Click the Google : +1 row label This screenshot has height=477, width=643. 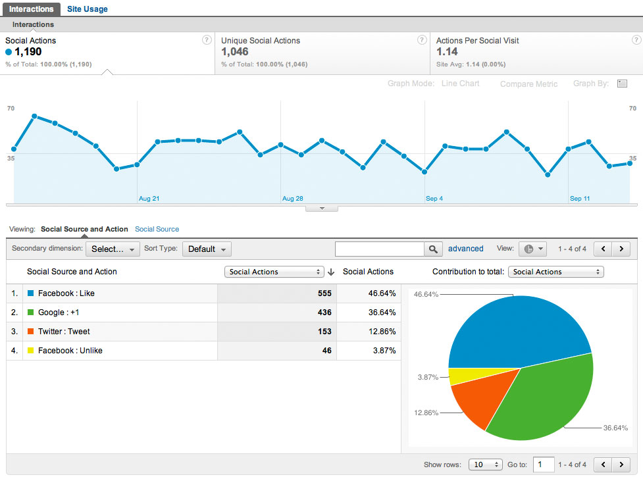coord(59,313)
